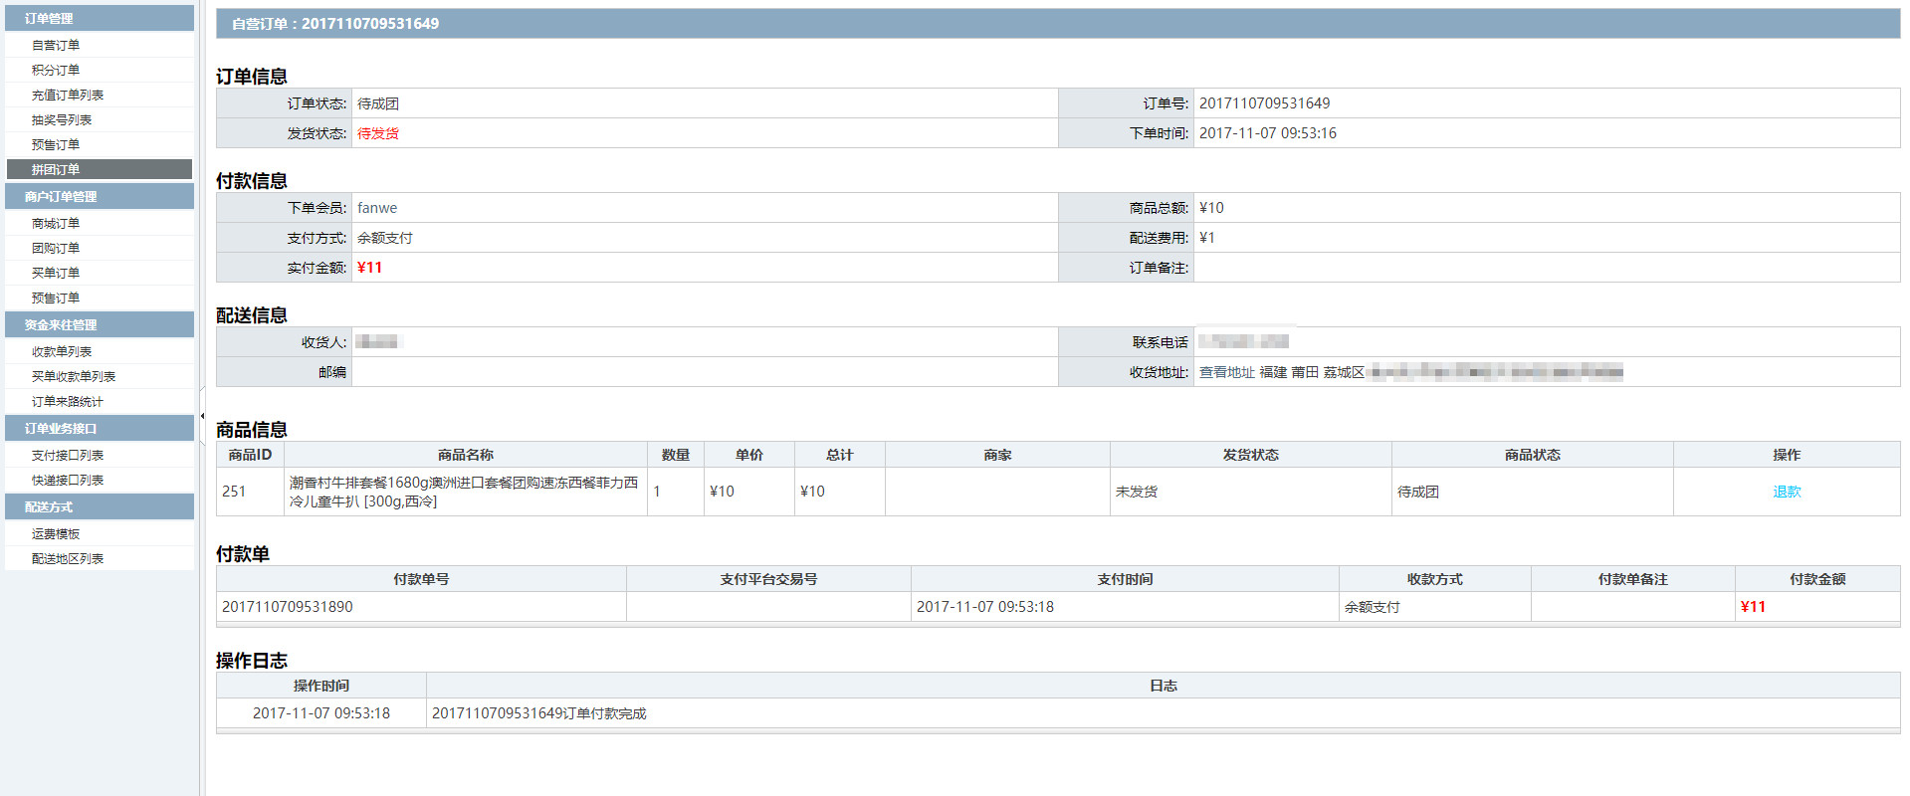Click the sidebar collapse arrow handle

click(202, 416)
